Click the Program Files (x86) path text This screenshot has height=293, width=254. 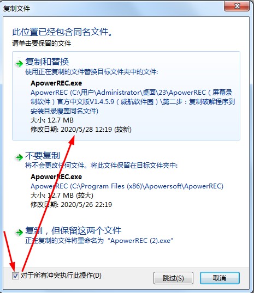click(127, 186)
